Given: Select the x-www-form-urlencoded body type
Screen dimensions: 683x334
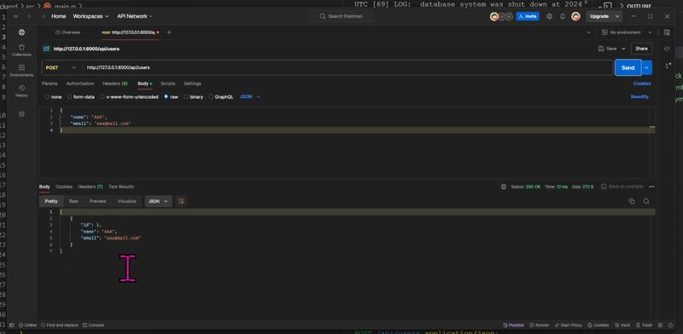Looking at the screenshot, I should [x=129, y=96].
